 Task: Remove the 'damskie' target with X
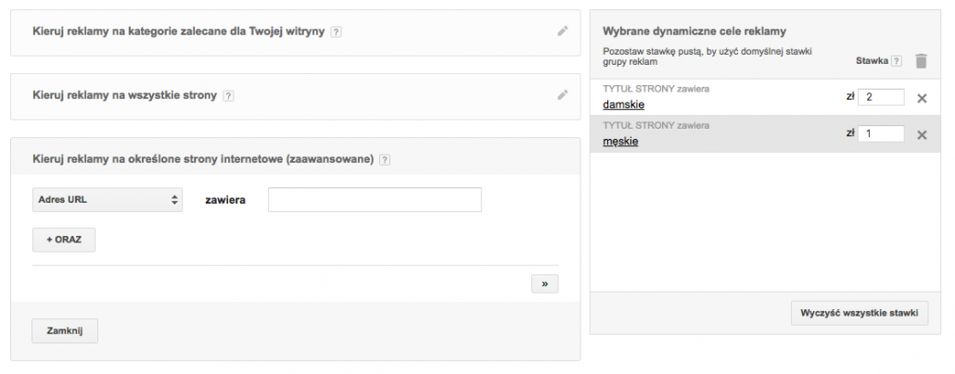click(922, 98)
